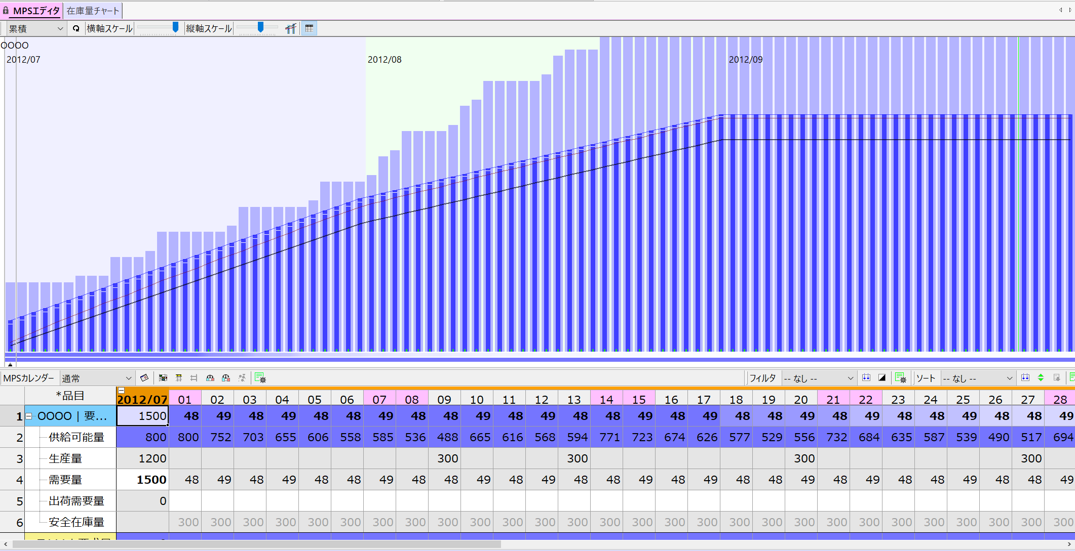Click the 2012/09 month label in chart
The image size is (1075, 551).
746,59
